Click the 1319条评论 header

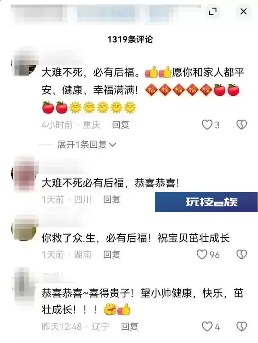[x=130, y=39]
